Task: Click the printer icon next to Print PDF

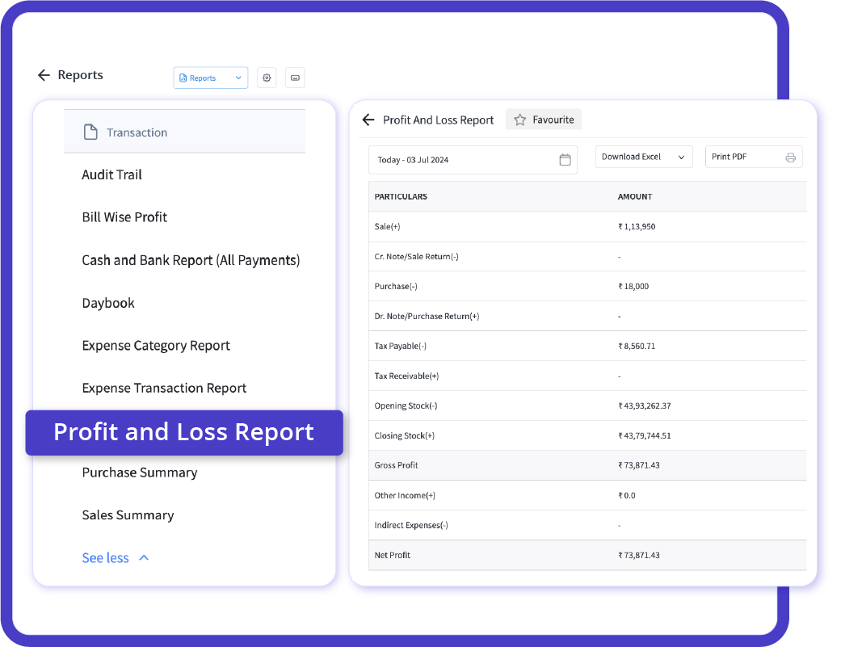Action: 790,157
